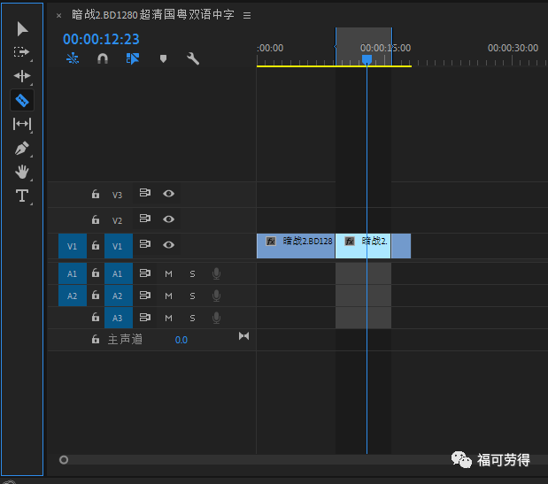This screenshot has width=548, height=484.
Task: Select the Razor tool
Action: [22, 100]
